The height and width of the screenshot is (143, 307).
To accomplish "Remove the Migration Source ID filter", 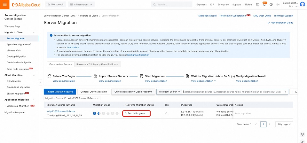I will [98, 98].
